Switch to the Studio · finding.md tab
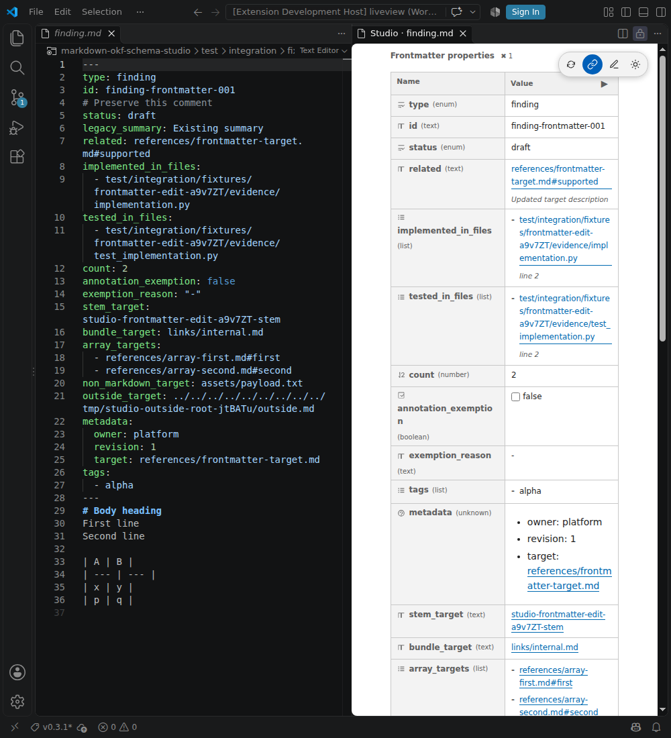Viewport: 671px width, 738px height. [411, 34]
